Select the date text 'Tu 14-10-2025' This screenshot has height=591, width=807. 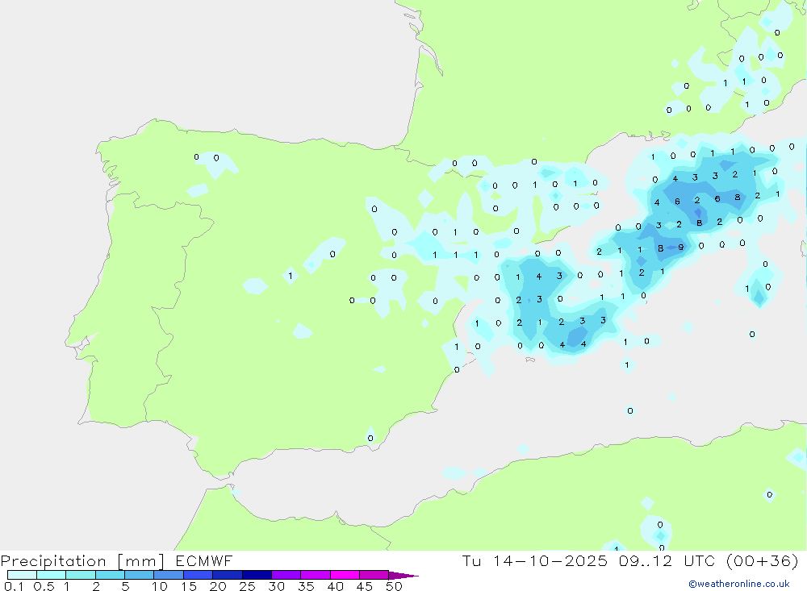point(535,561)
